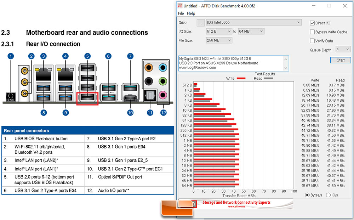Click the orange audio jack
This screenshot has height=220, width=354.
click(149, 67)
